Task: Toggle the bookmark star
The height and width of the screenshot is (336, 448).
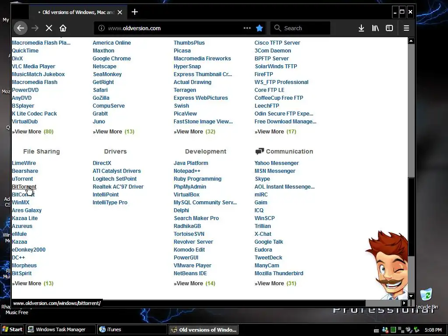Action: coord(259,28)
